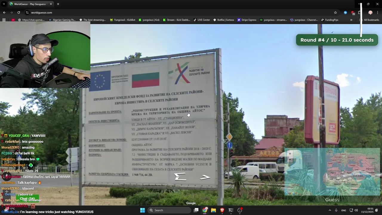This screenshot has width=382, height=215.
Task: Move along the street view left arrow
Action: (180, 177)
